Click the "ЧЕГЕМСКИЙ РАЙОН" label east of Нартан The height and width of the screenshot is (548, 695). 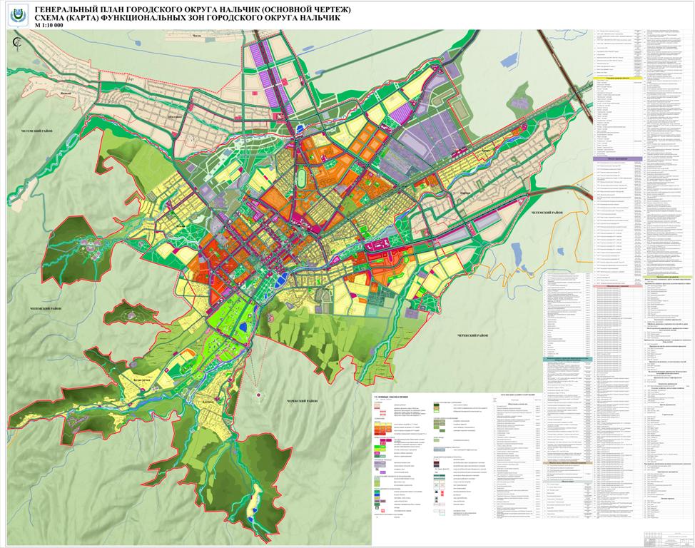click(546, 213)
